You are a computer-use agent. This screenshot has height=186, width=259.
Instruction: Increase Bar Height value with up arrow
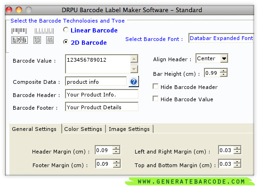224,71
